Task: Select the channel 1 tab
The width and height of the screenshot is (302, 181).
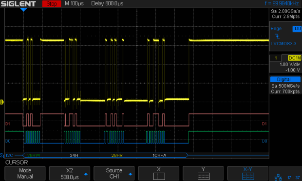Action: 276,58
